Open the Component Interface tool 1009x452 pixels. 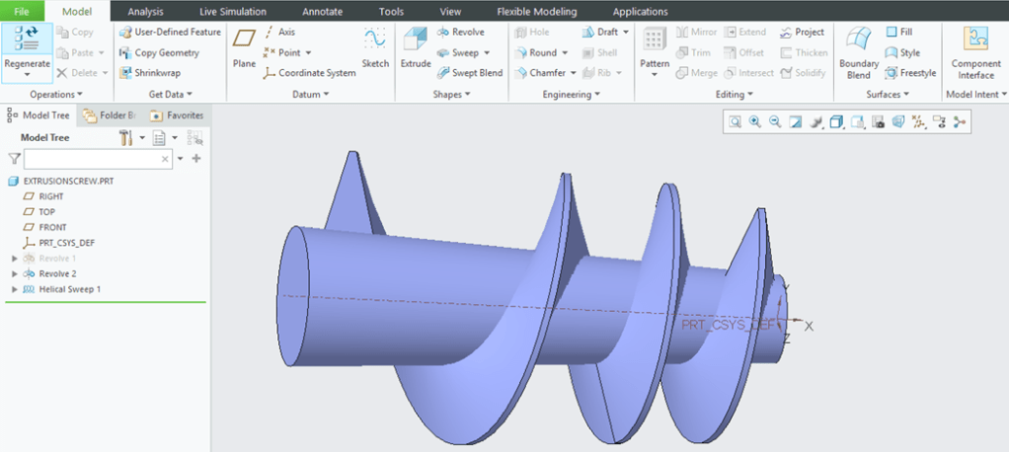tap(975, 52)
